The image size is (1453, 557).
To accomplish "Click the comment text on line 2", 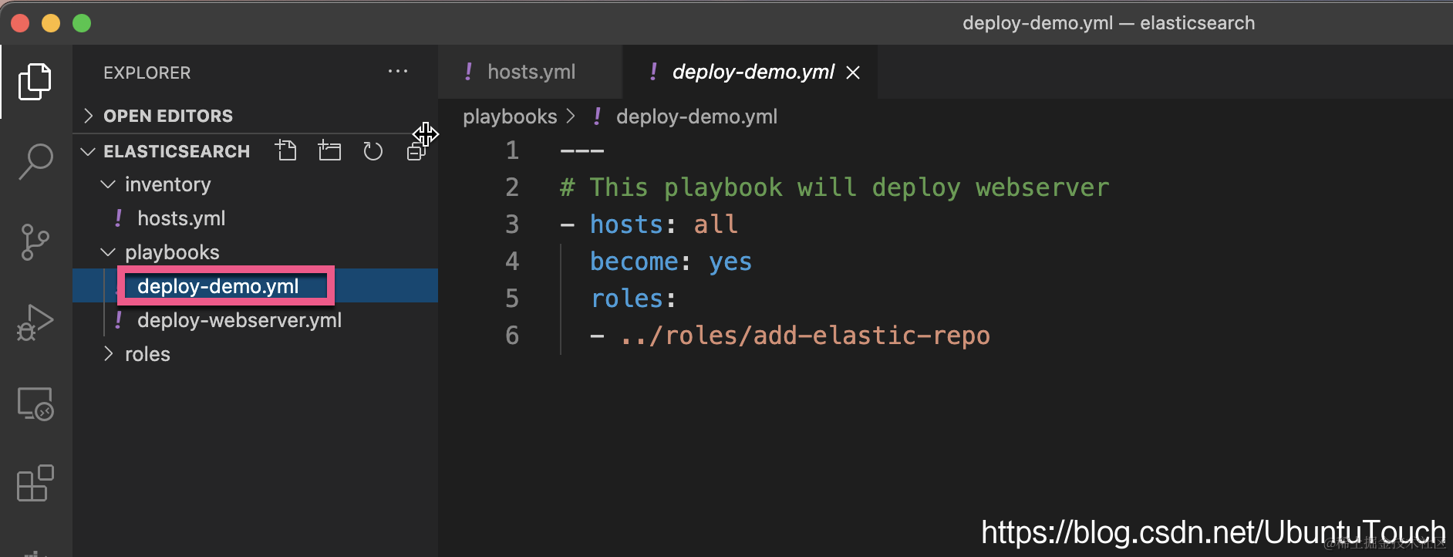I will pyautogui.click(x=834, y=187).
